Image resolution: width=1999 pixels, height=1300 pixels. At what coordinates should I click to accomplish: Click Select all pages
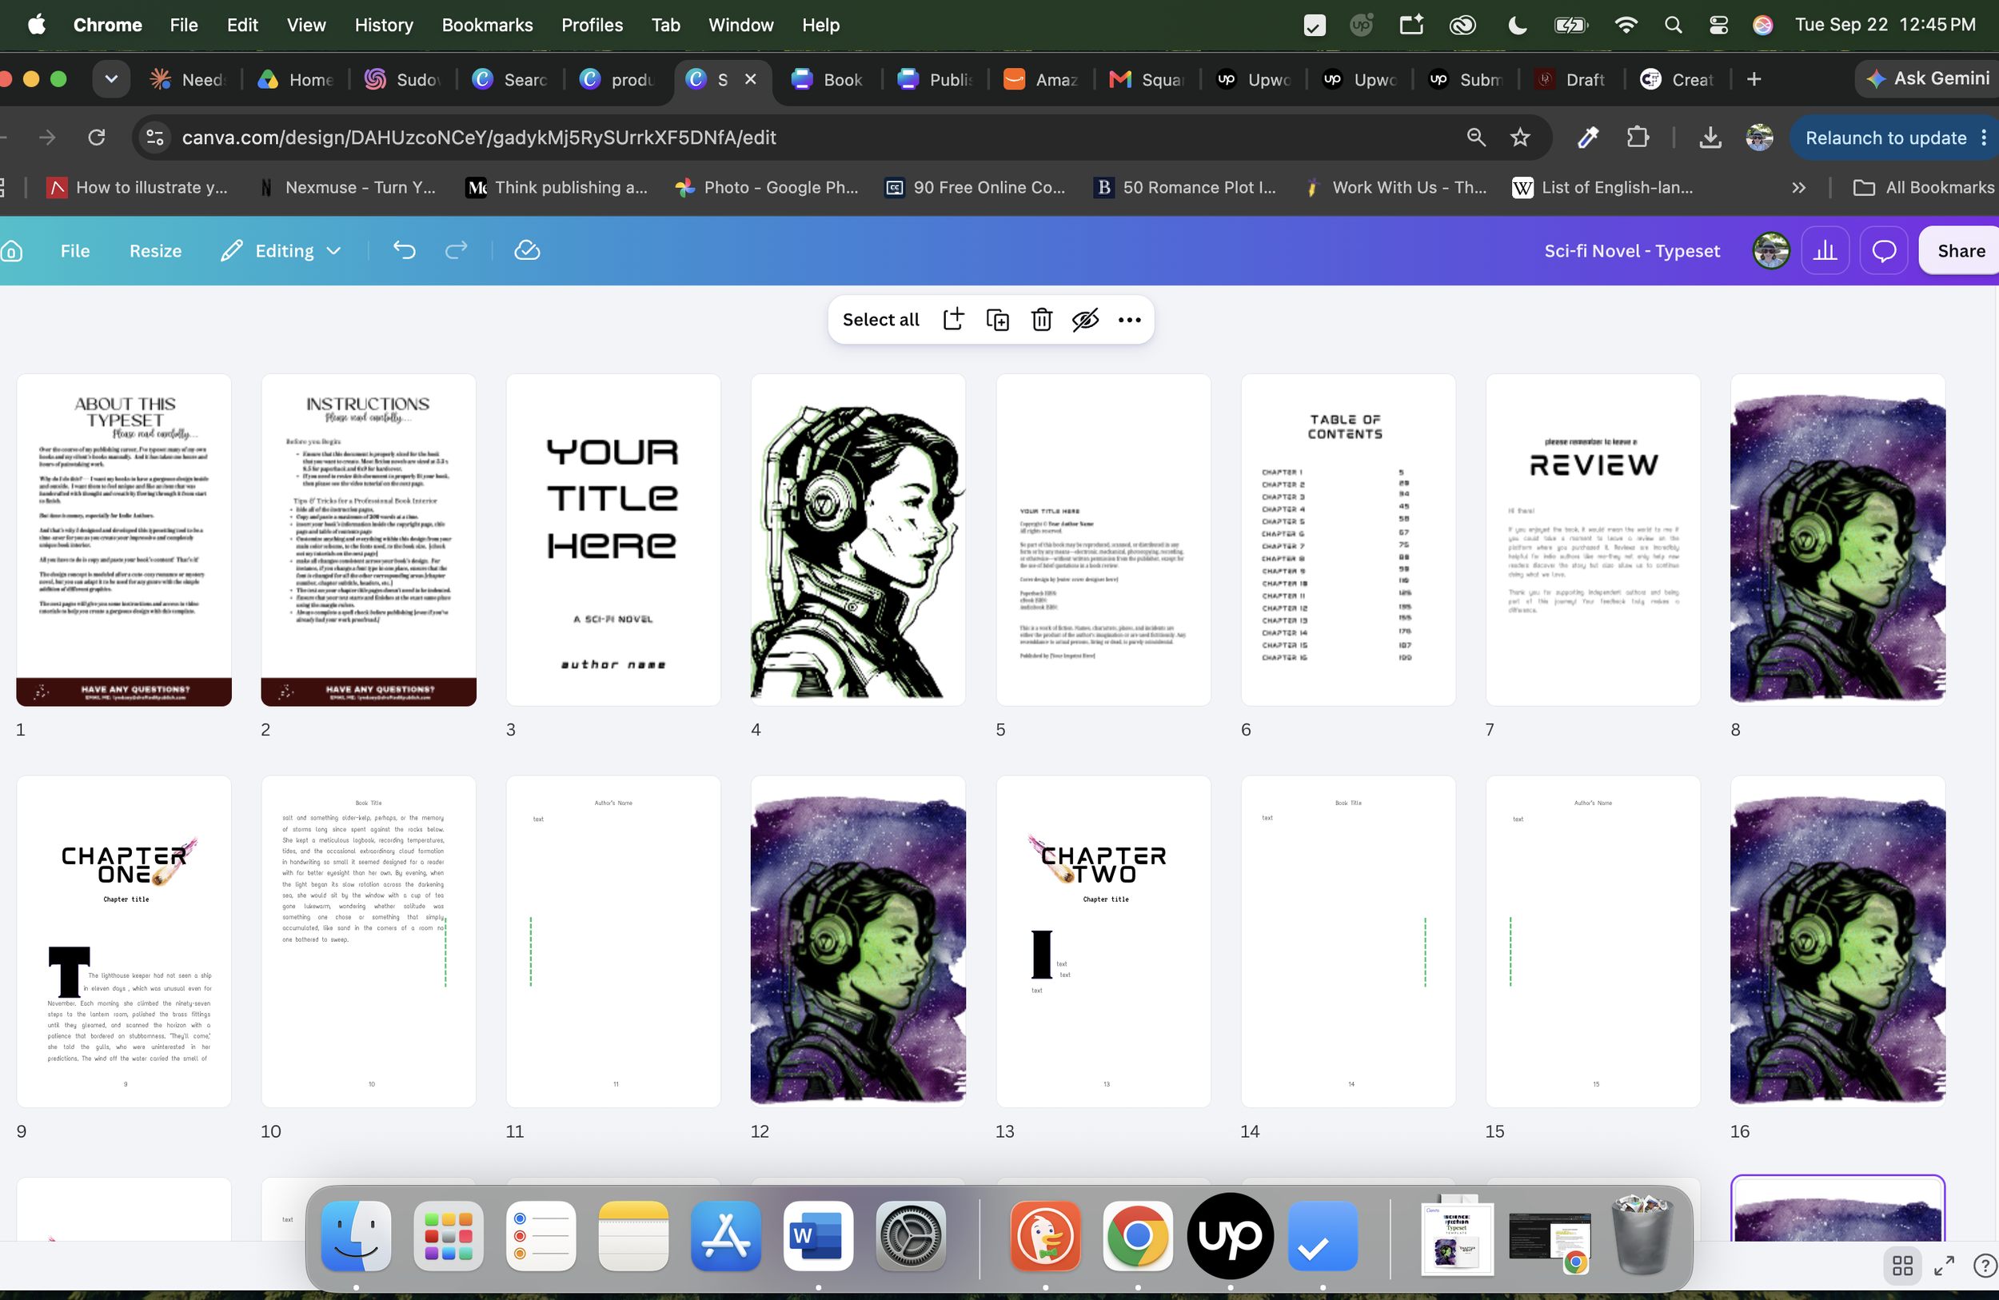point(880,319)
